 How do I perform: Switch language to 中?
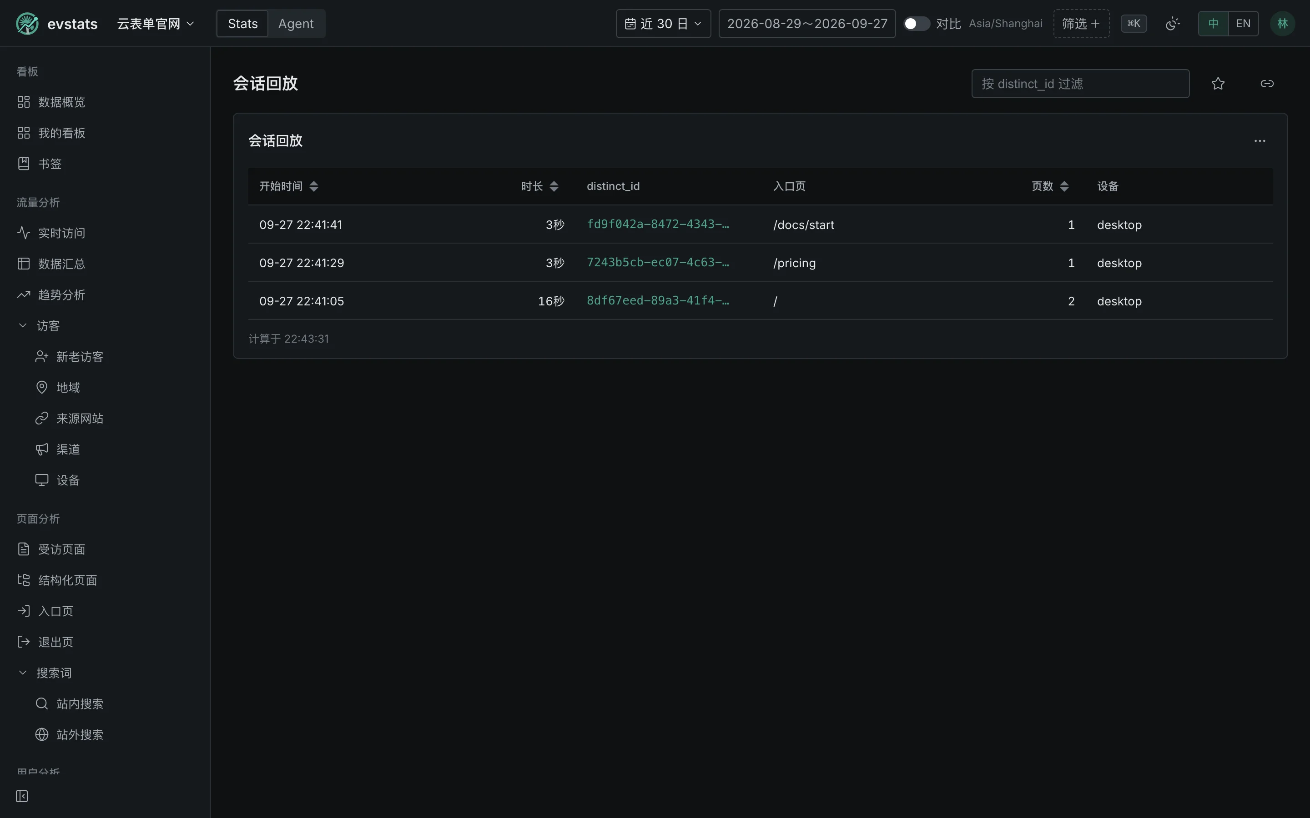1213,24
